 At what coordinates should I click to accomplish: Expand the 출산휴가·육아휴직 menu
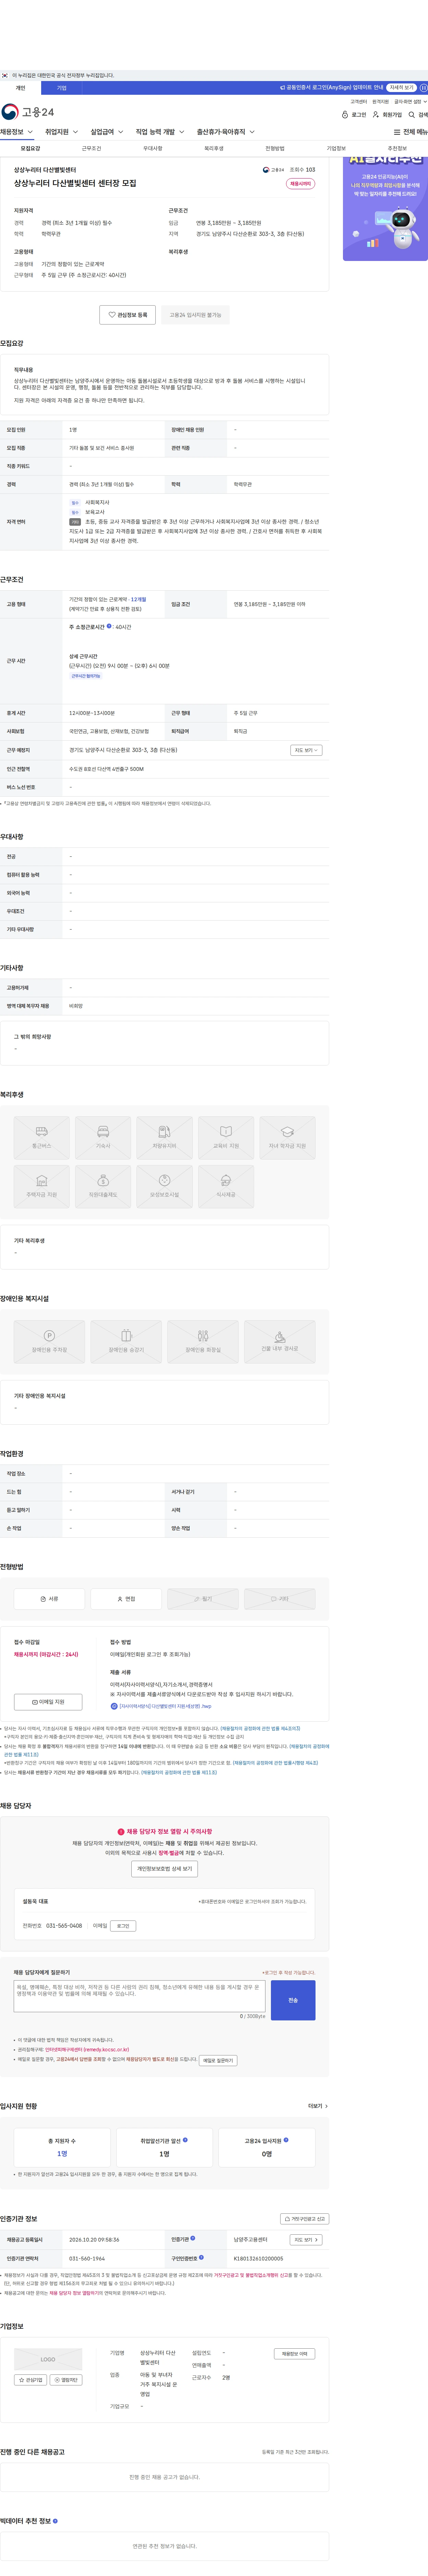point(225,132)
